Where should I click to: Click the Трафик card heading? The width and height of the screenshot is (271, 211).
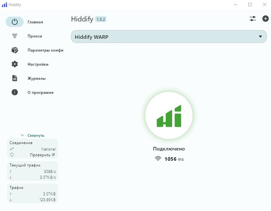[x=16, y=187]
